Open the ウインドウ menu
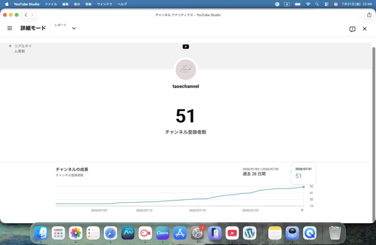376x245 pixels. (105, 4)
